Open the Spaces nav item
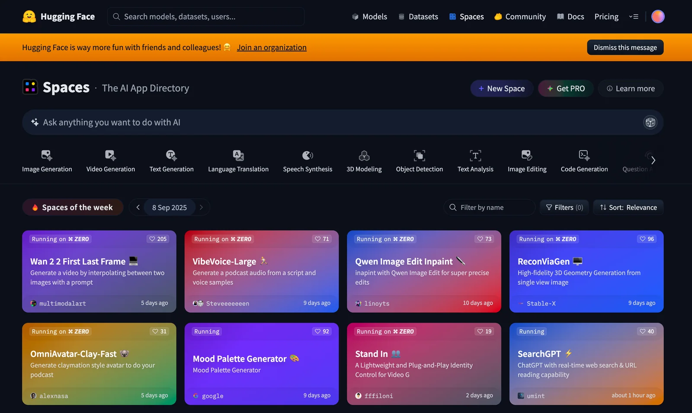This screenshot has height=413, width=692. point(466,16)
